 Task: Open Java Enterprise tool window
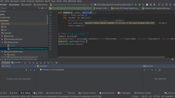coord(107,93)
